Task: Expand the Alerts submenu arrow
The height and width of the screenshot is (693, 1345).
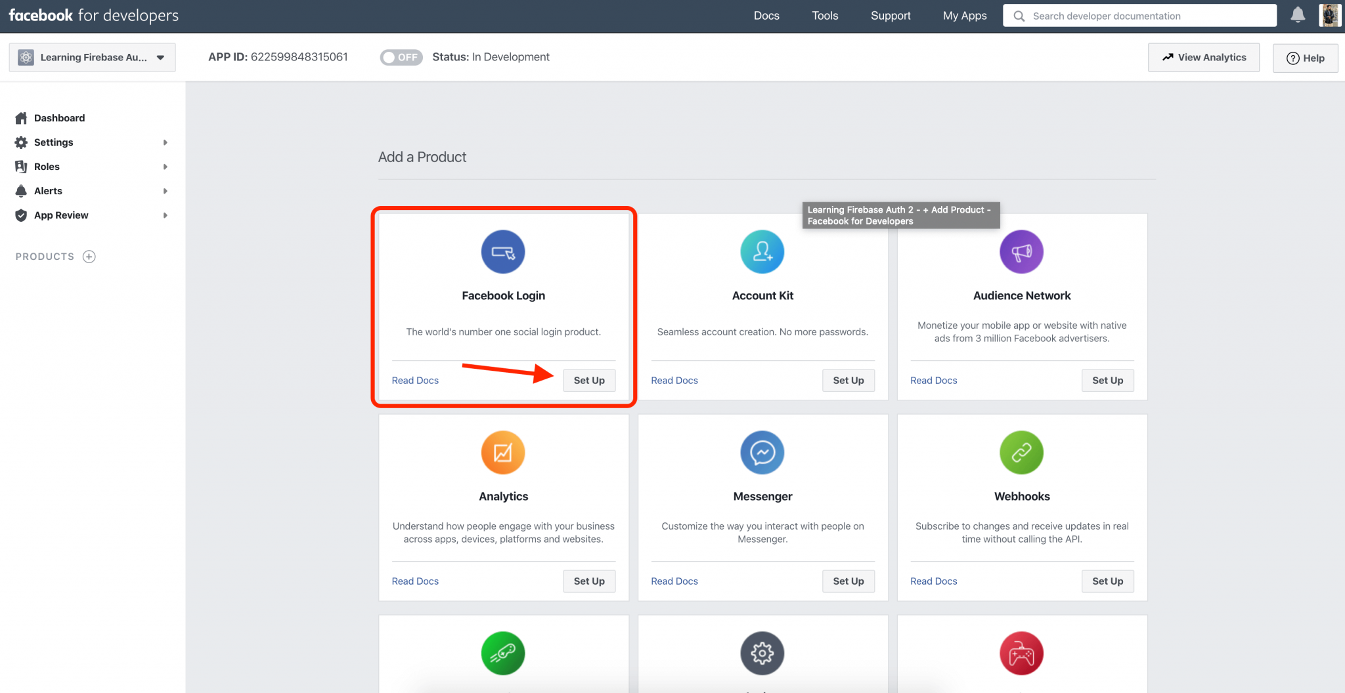Action: [165, 191]
